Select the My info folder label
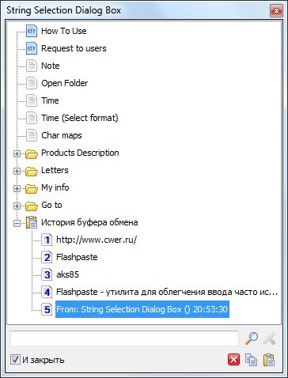Screen dimensions: 288x378 [55, 187]
